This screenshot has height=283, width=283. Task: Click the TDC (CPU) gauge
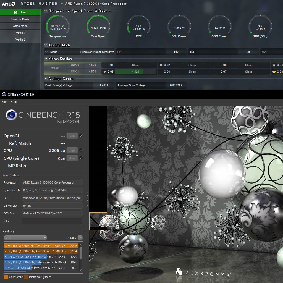tap(260, 24)
